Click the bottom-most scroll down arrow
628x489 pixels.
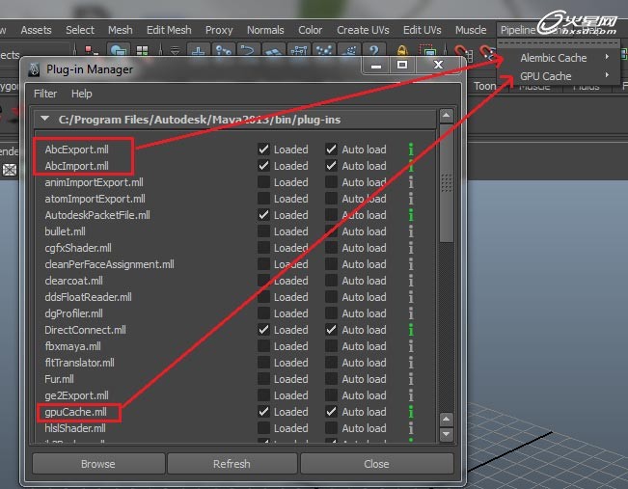coord(447,434)
